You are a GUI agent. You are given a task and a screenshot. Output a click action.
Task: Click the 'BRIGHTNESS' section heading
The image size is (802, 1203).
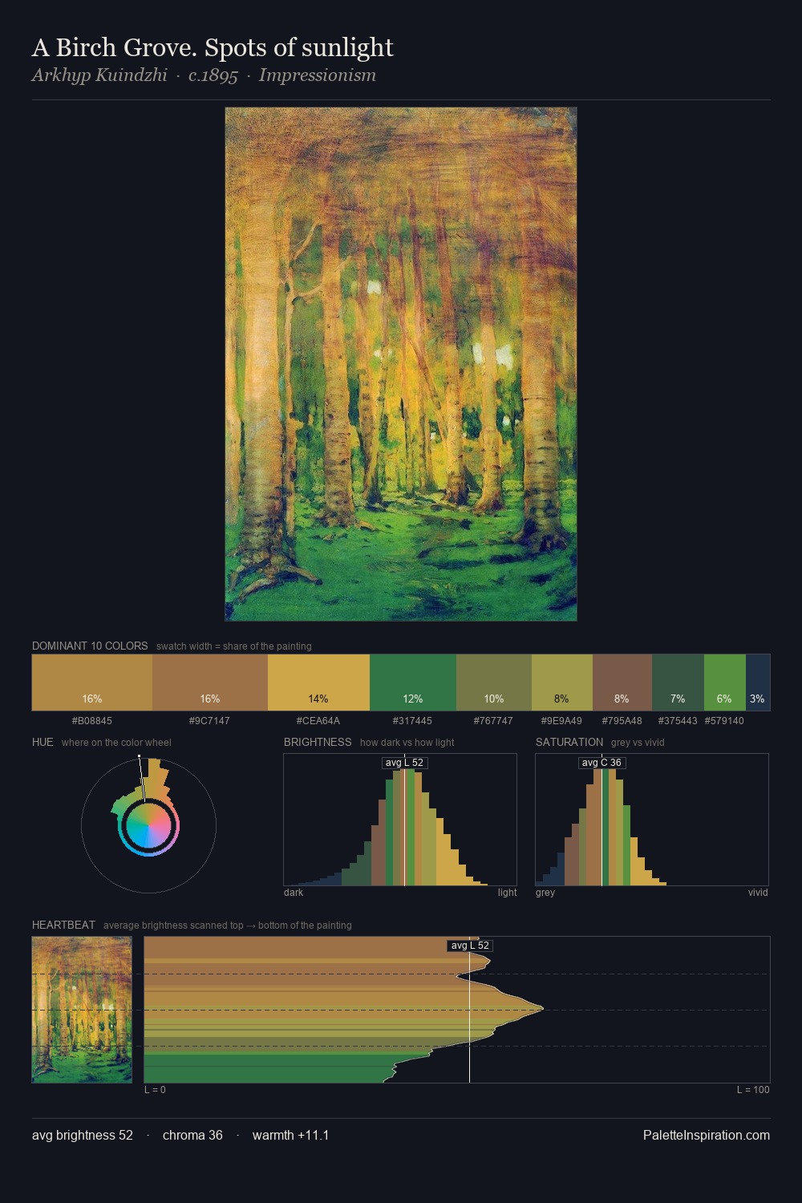coord(318,742)
